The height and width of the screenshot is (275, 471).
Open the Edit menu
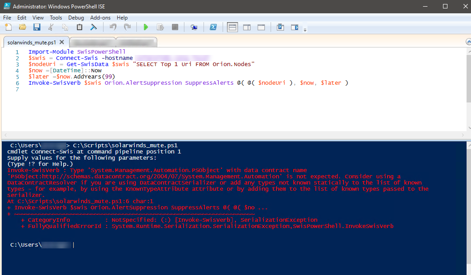(22, 18)
